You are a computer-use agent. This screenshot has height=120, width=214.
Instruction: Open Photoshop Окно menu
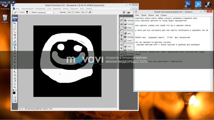(82, 9)
